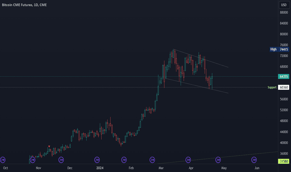Click the 72000 price axis value
291x172 pixels.
click(x=284, y=56)
